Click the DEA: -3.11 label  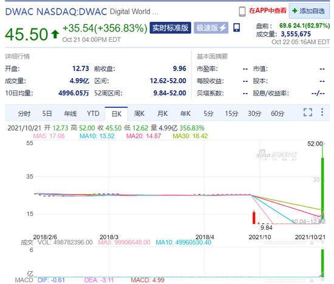99,280
